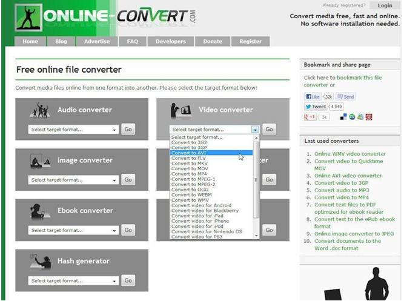The height and width of the screenshot is (301, 404).
Task: Share page via StumbleUpon icon
Action: pos(352,117)
